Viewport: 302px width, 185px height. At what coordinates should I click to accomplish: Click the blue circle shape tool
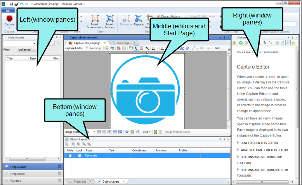click(x=187, y=48)
